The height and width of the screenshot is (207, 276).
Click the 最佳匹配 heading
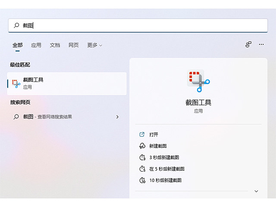[20, 65]
